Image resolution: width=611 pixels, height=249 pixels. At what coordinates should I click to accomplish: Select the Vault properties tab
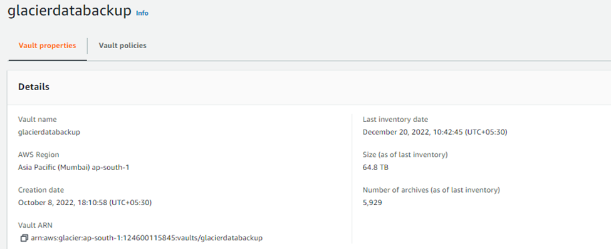(47, 46)
